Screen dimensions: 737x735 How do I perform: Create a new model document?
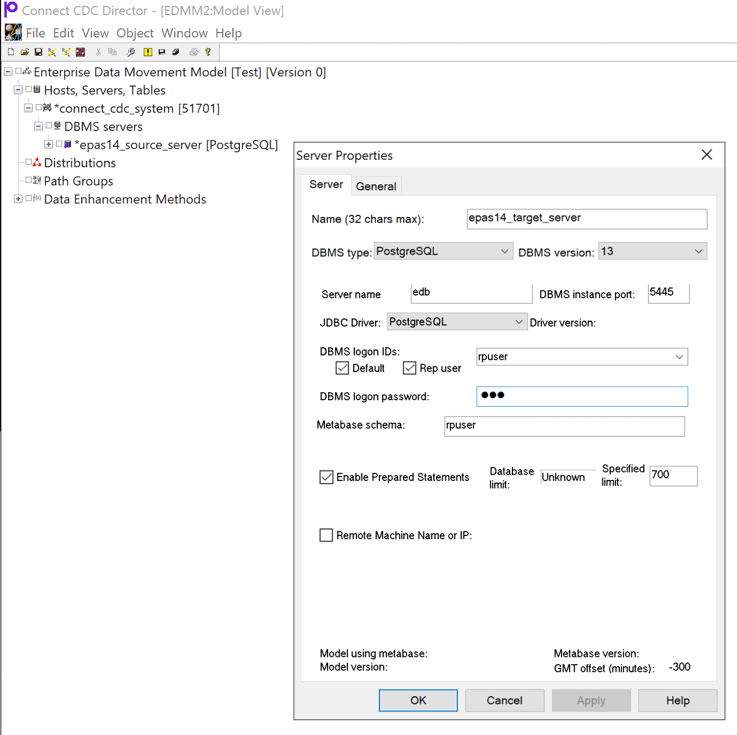pos(10,52)
